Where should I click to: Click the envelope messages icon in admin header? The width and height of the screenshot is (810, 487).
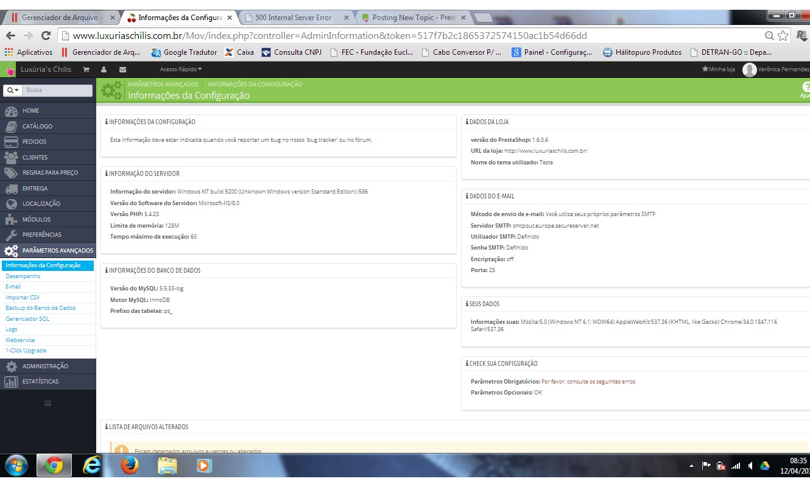tap(122, 69)
